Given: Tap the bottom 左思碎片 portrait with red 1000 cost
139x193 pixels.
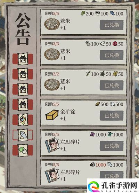Looking at the screenshot, I should 52,175.
